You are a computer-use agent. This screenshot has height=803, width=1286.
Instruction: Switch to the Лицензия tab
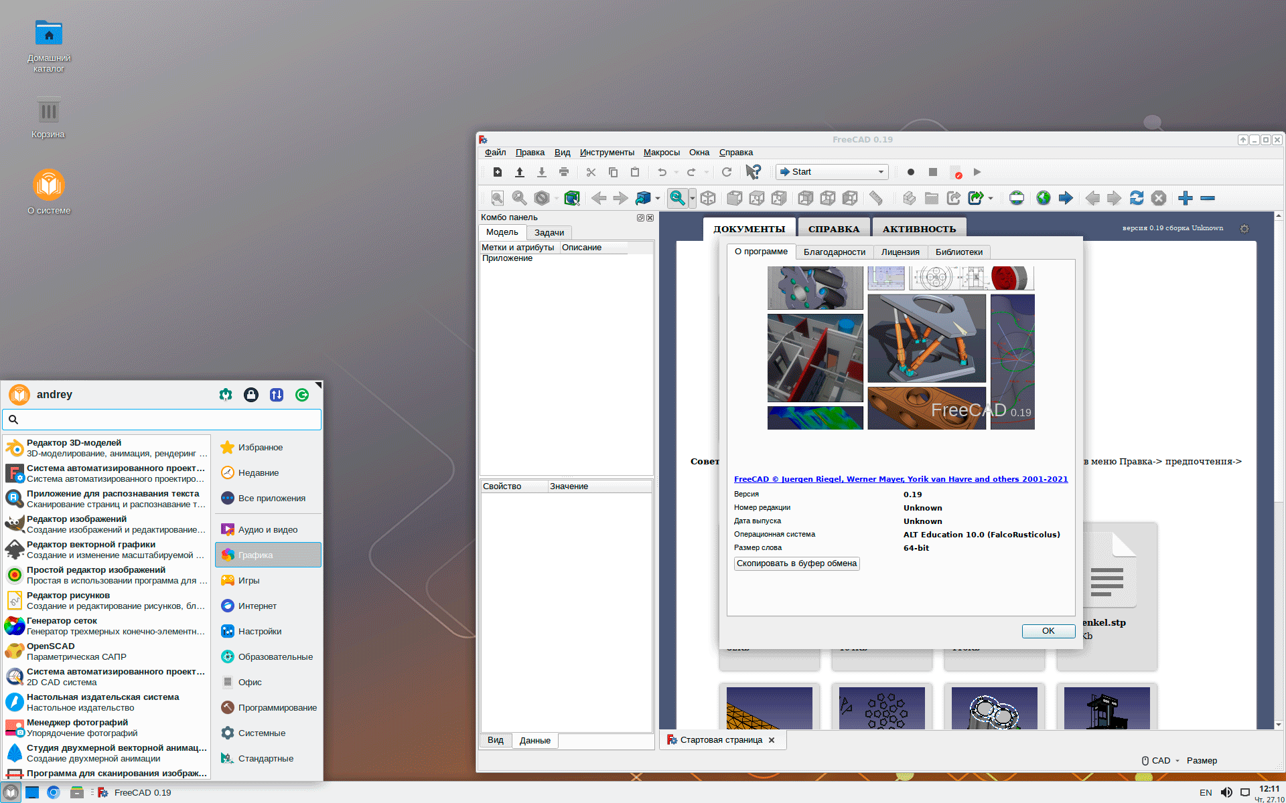[x=900, y=252]
